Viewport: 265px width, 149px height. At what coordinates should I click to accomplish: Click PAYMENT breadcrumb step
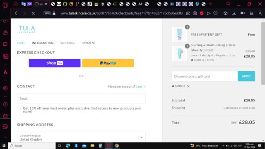(89, 43)
